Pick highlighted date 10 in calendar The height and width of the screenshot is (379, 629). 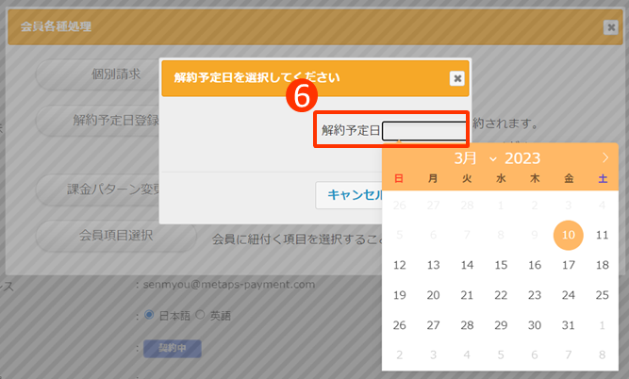coord(569,235)
